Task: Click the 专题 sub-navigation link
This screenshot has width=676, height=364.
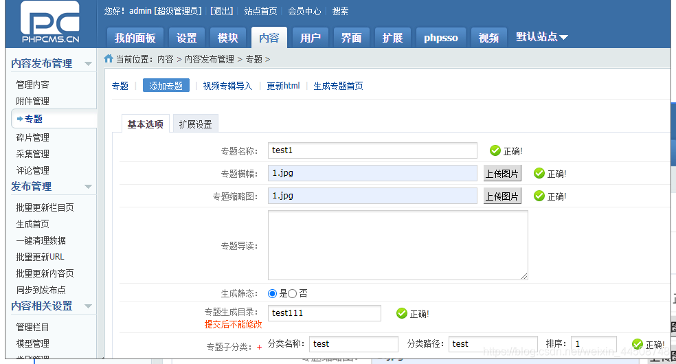Action: coord(120,86)
